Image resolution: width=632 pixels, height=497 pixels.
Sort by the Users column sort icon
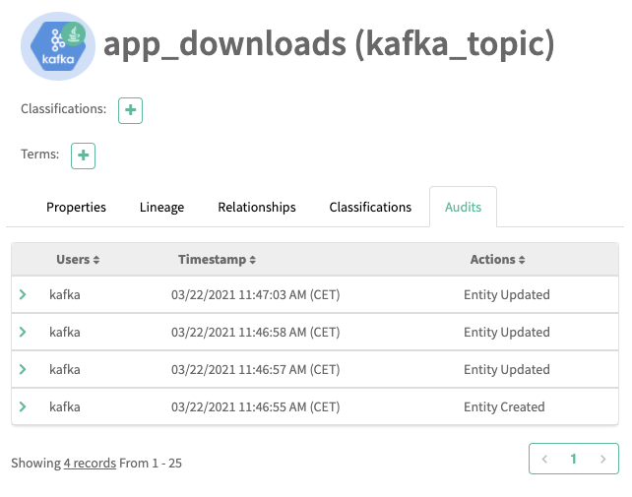pos(96,260)
